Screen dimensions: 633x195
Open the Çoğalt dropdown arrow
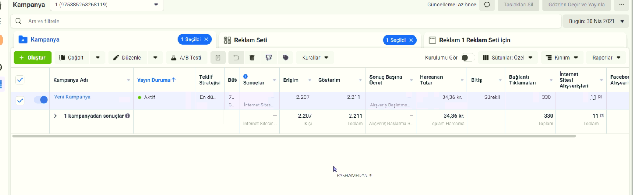click(98, 58)
